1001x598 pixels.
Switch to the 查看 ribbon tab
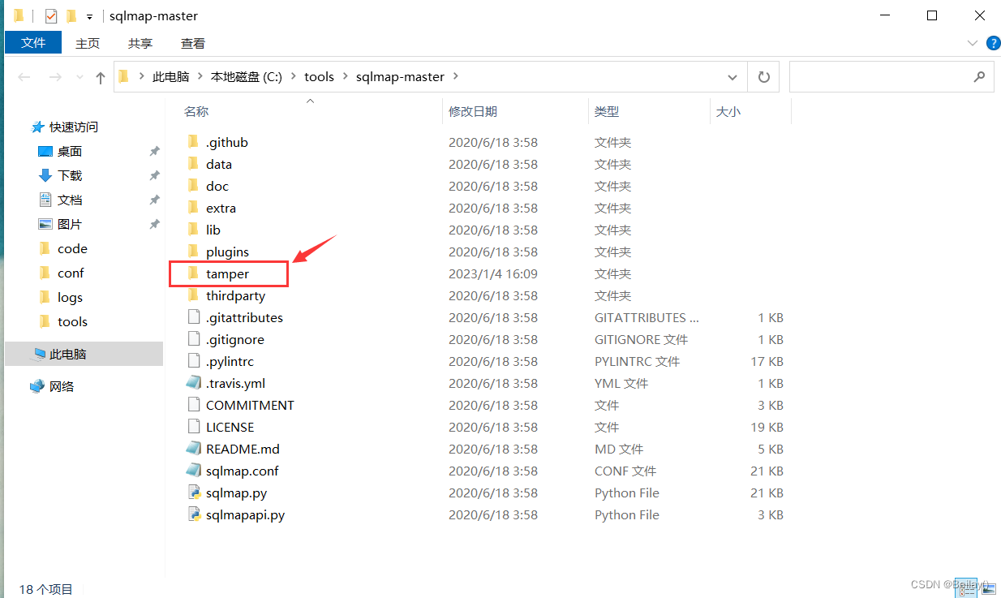click(193, 43)
